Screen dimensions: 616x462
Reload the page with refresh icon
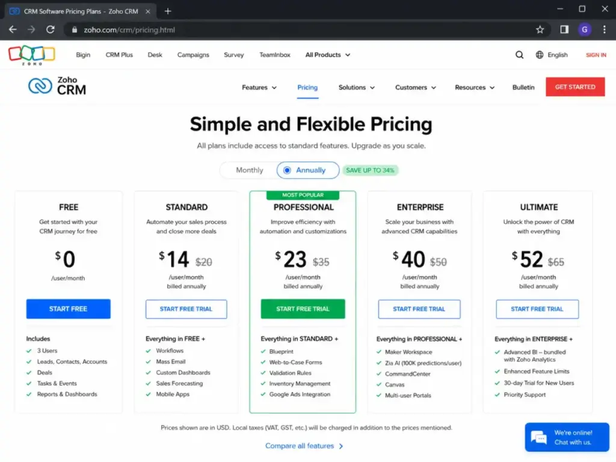[x=51, y=29]
